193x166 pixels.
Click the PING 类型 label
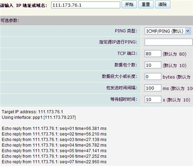[x=126, y=31]
